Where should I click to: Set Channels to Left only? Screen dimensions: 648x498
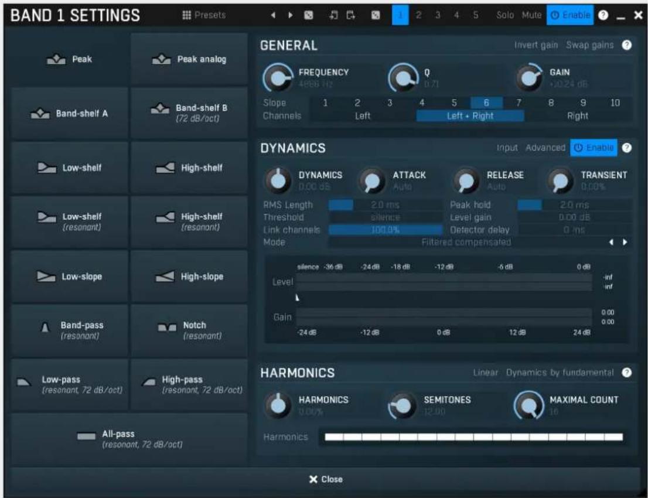(x=363, y=116)
